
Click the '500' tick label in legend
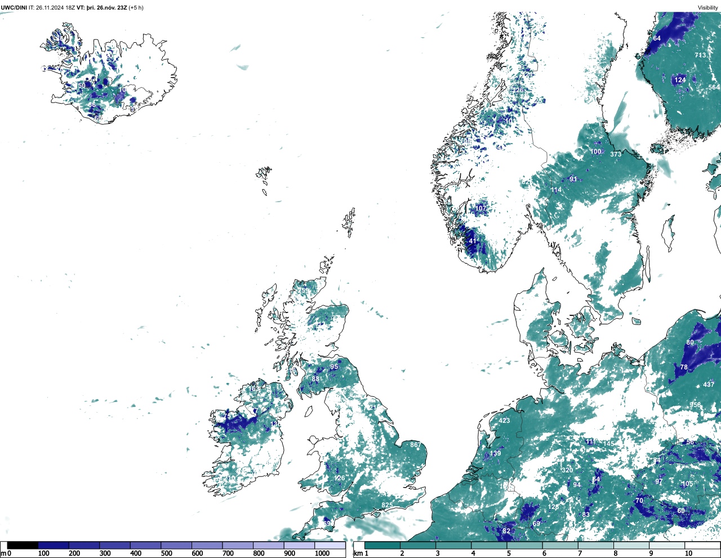166,553
